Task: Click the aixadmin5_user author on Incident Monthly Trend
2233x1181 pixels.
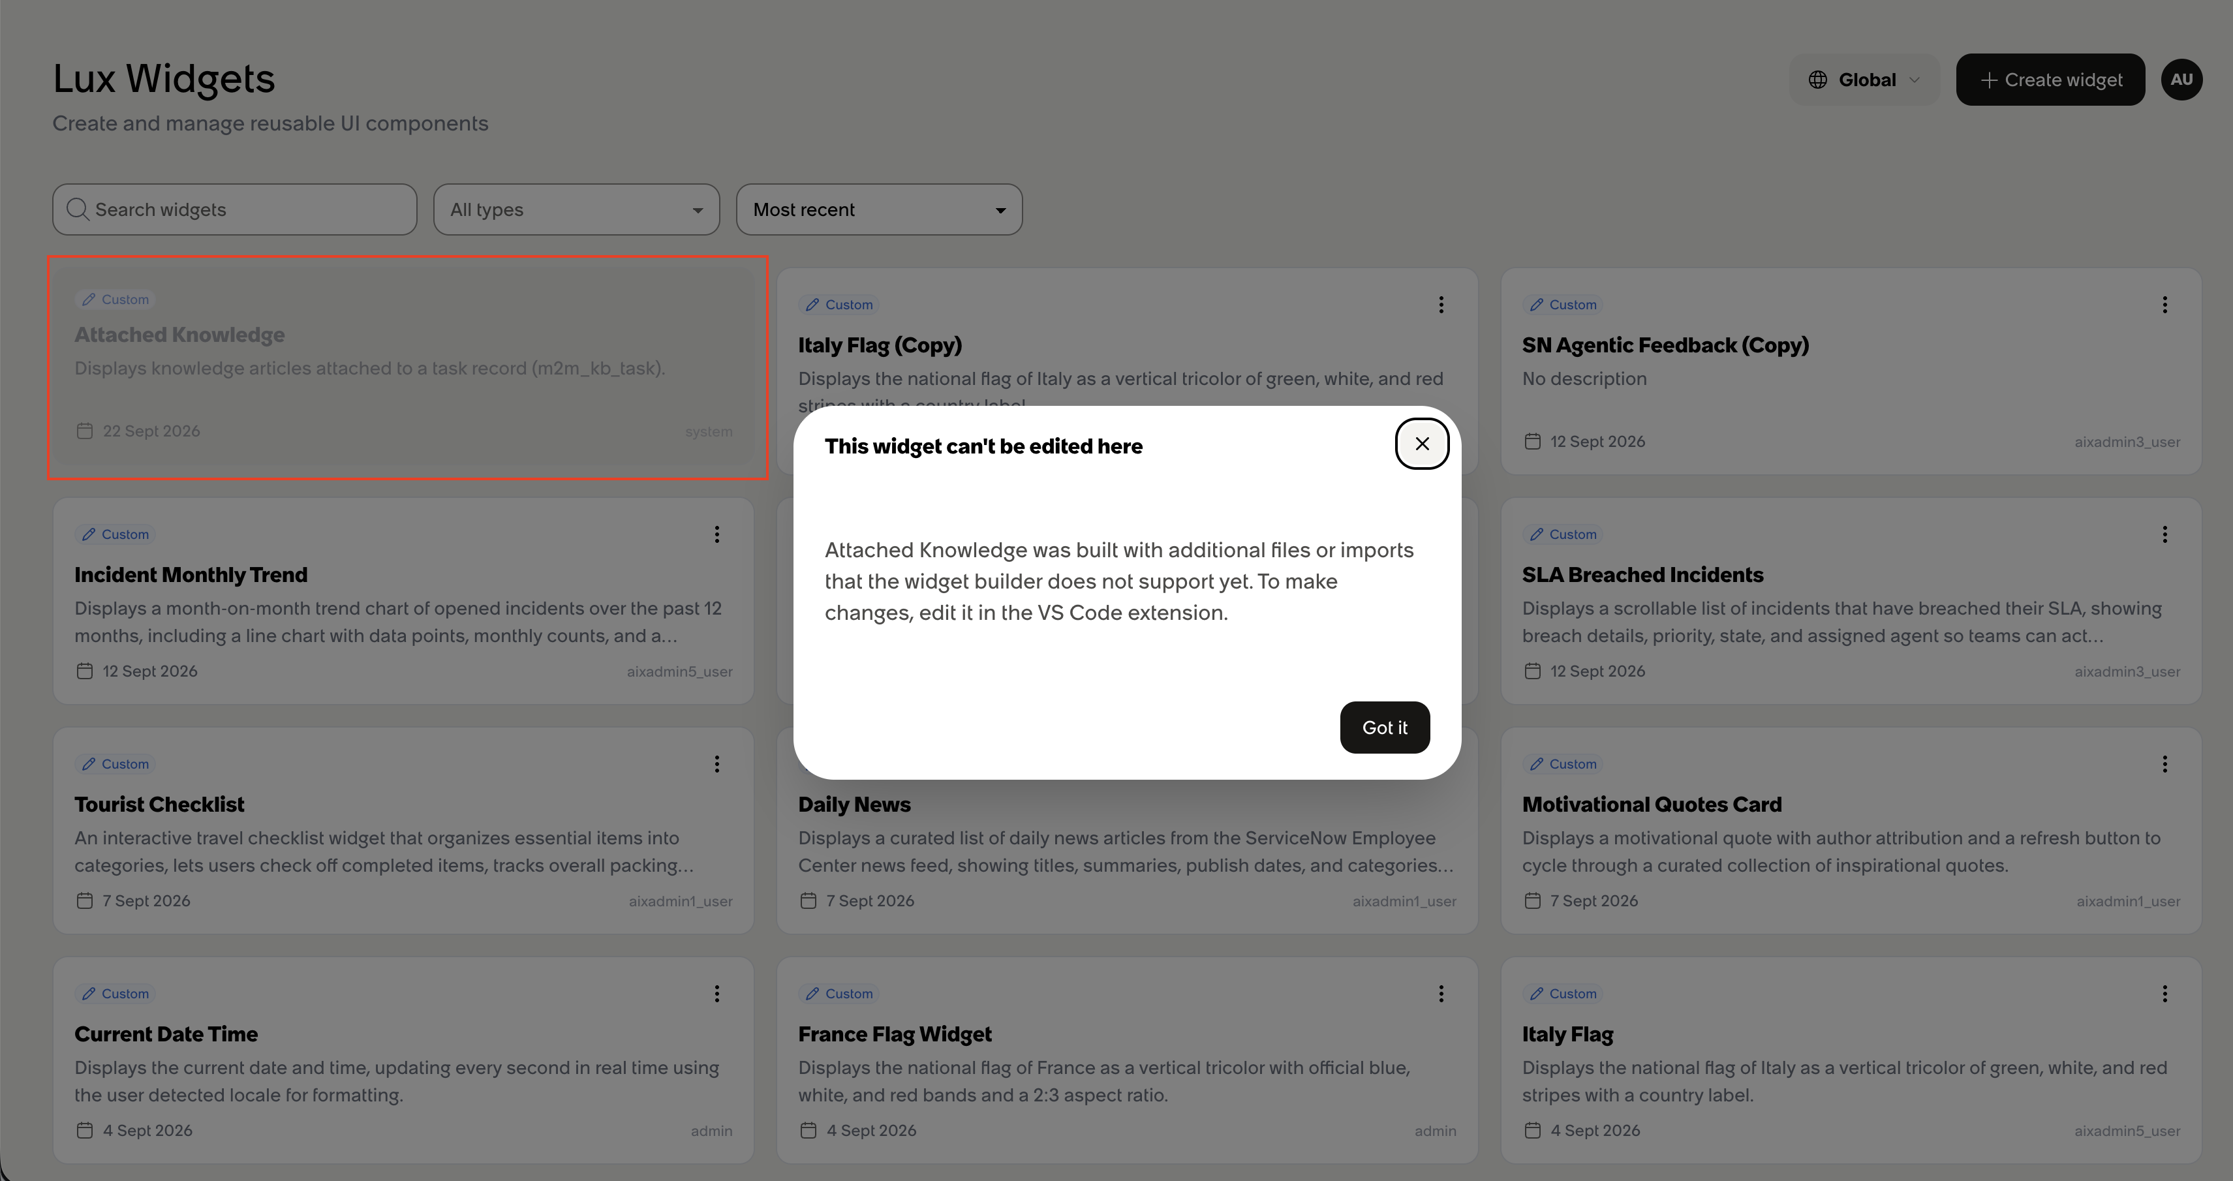Action: click(x=679, y=671)
